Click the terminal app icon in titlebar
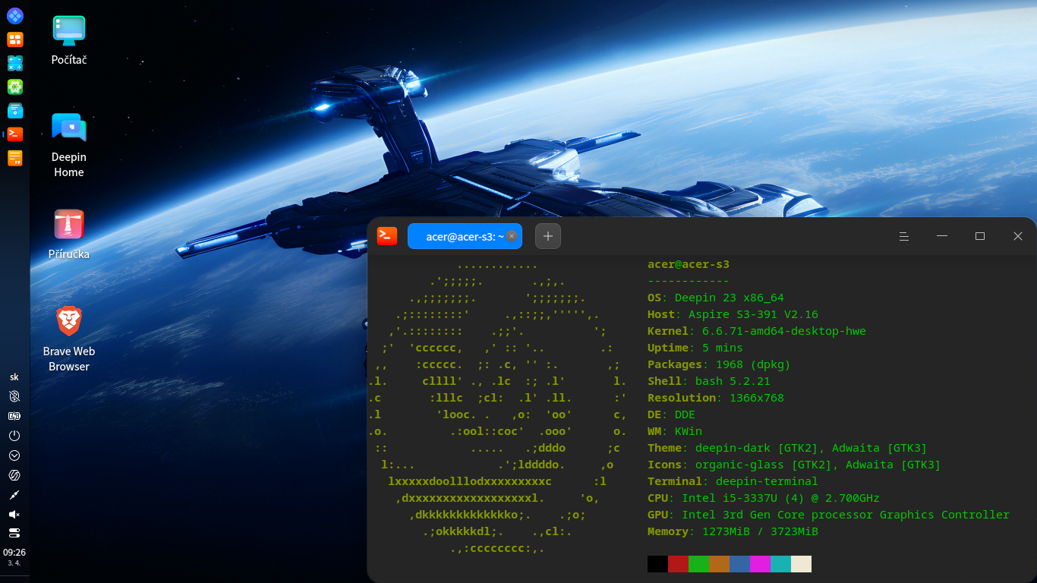The width and height of the screenshot is (1037, 583). click(387, 236)
